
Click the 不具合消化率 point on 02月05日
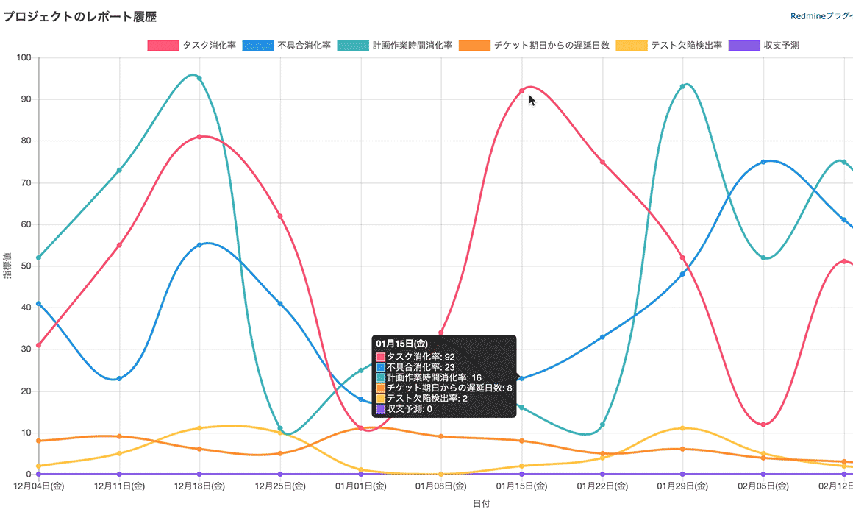763,162
